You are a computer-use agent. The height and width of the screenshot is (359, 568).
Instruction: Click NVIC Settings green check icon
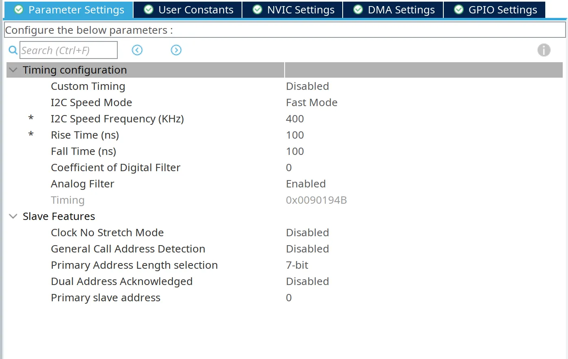click(257, 9)
